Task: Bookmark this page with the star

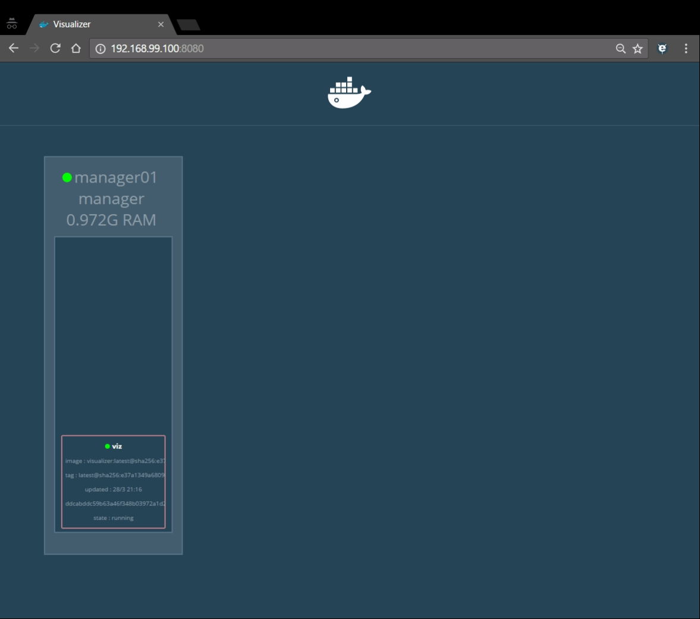Action: (638, 49)
